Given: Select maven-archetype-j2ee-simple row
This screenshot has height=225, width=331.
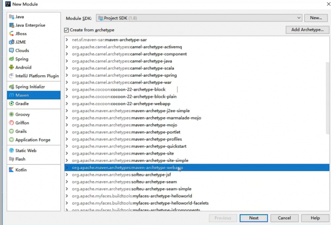Looking at the screenshot, I should coord(197,111).
